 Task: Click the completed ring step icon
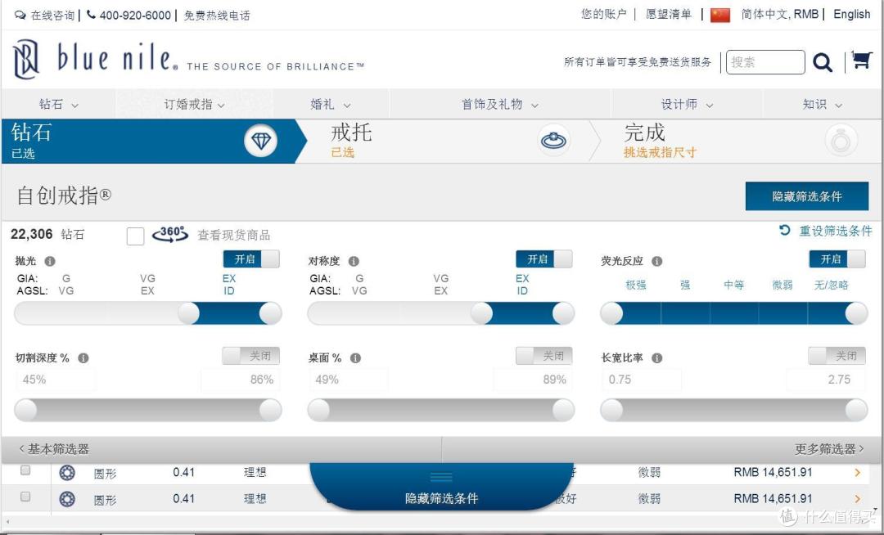click(x=841, y=140)
